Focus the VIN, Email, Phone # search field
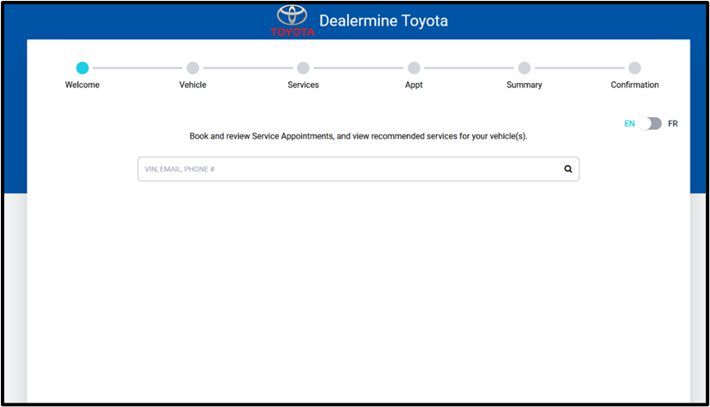This screenshot has height=407, width=710. click(x=342, y=169)
